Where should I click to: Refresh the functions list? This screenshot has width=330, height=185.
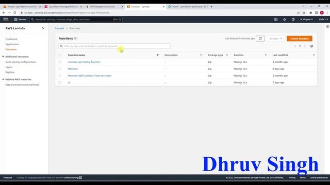(x=260, y=39)
